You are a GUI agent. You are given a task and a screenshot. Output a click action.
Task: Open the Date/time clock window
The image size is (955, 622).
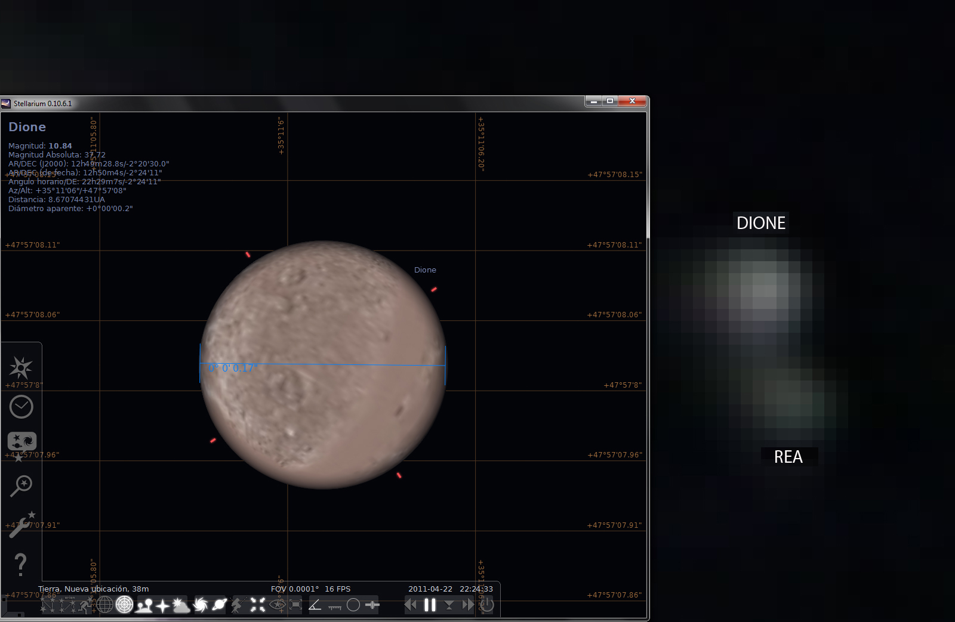click(21, 407)
